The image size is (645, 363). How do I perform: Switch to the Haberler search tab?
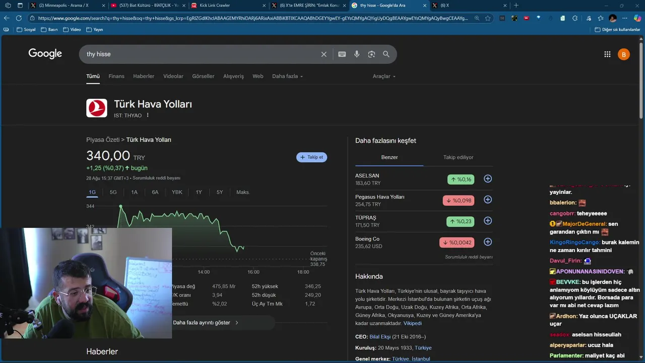coord(144,76)
